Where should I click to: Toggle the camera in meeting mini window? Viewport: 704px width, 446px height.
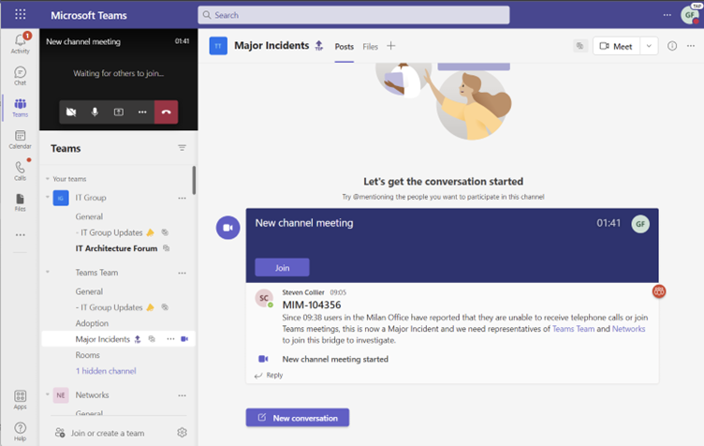point(71,111)
